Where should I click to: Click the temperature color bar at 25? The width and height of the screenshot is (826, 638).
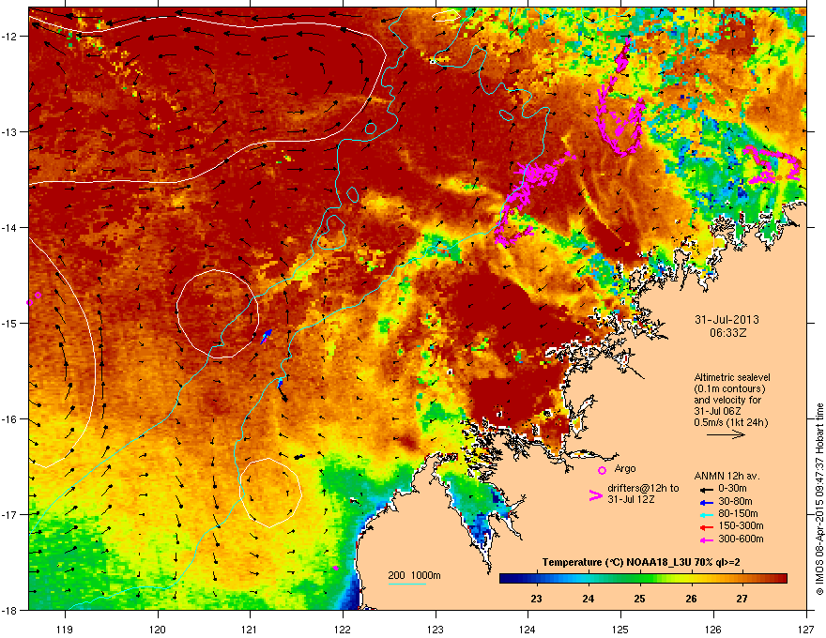(639, 579)
